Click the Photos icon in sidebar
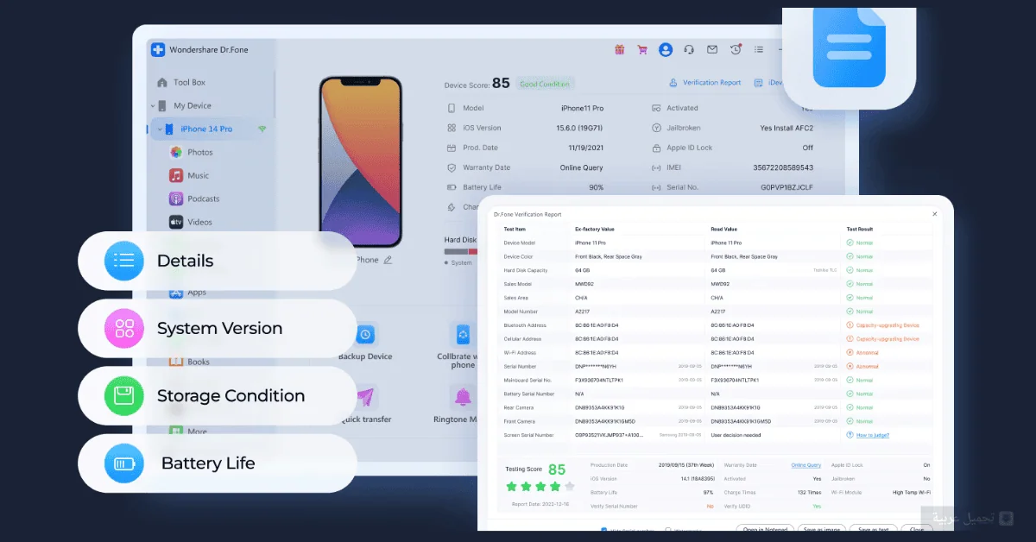 [x=175, y=152]
